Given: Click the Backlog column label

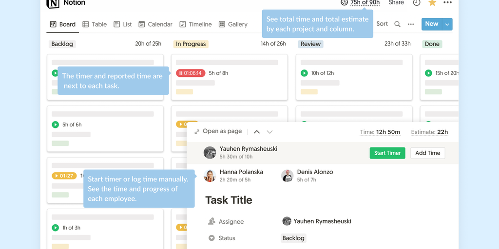Looking at the screenshot, I should 62,44.
